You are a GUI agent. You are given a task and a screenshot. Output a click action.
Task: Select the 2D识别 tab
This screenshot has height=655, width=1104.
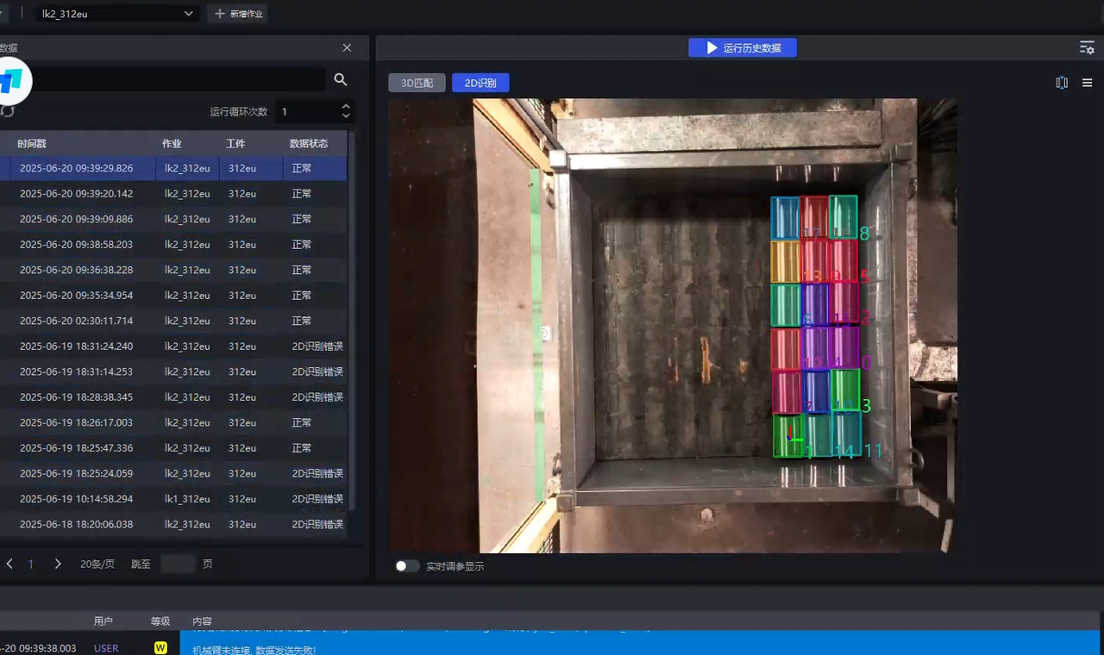click(x=480, y=83)
